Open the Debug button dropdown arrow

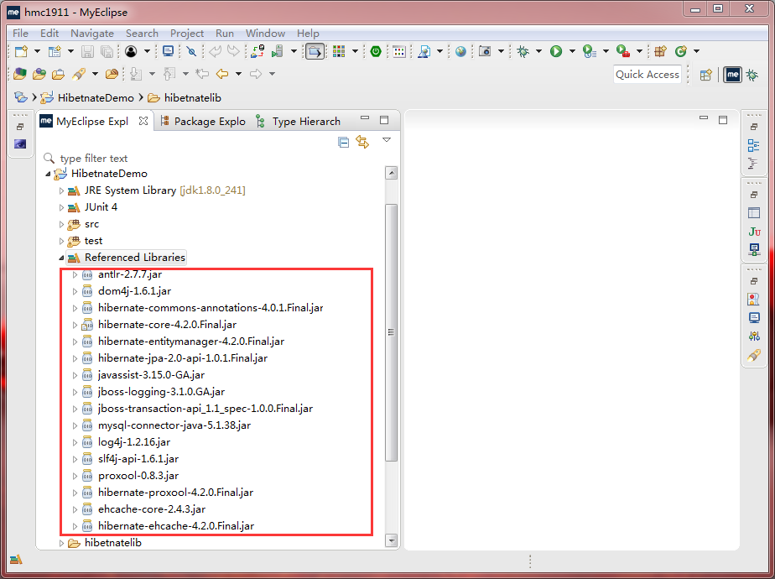538,51
